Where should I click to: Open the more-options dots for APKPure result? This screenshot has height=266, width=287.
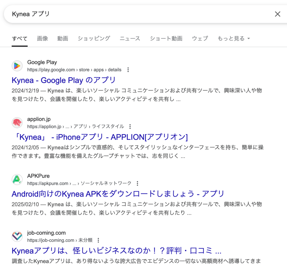[137, 183]
